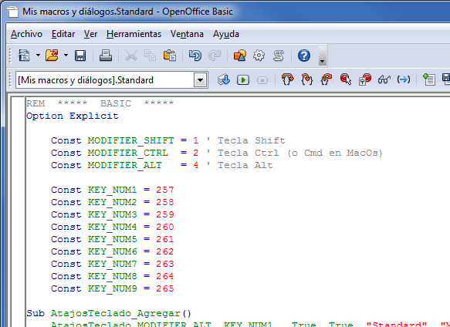Click the Cut scissors icon
The image size is (450, 327).
click(x=131, y=56)
